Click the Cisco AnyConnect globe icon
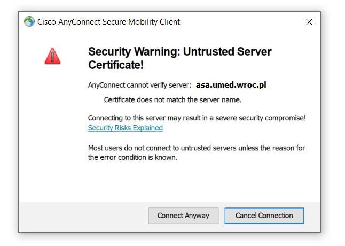This screenshot has height=246, width=345. [x=29, y=21]
